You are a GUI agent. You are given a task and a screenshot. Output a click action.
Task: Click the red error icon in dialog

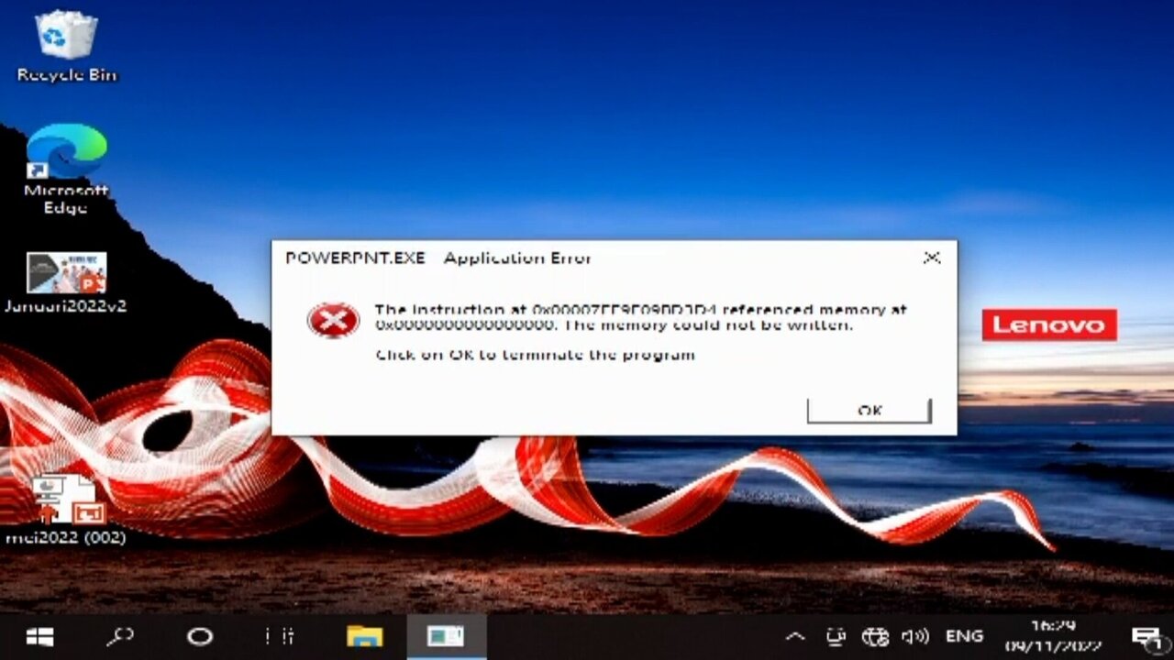tap(333, 320)
